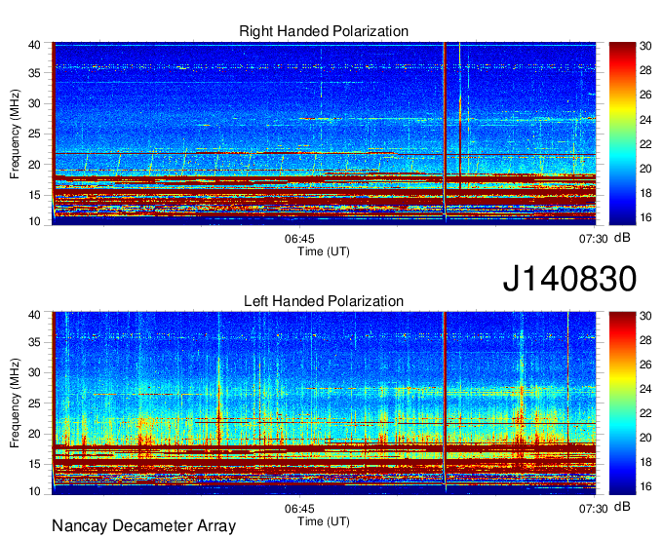This screenshot has height=538, width=663.
Task: Click the 20 dB label on Right Handed color bar
Action: click(645, 169)
